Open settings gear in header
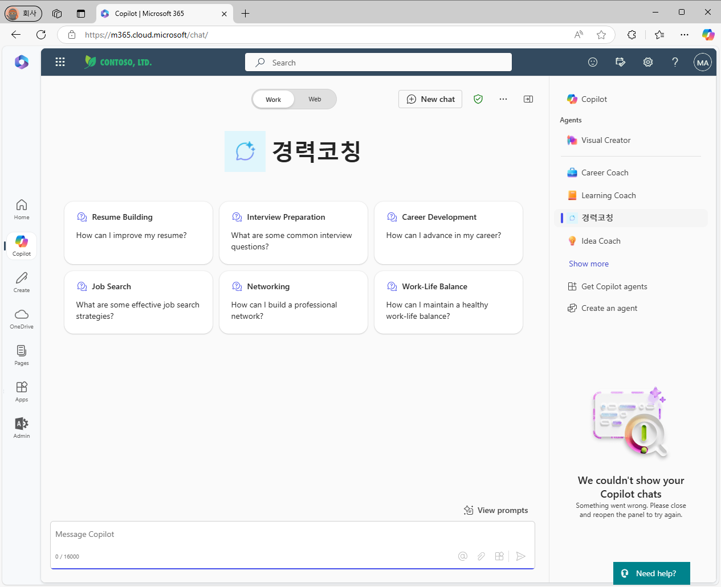Screen dimensions: 721x587 point(648,62)
